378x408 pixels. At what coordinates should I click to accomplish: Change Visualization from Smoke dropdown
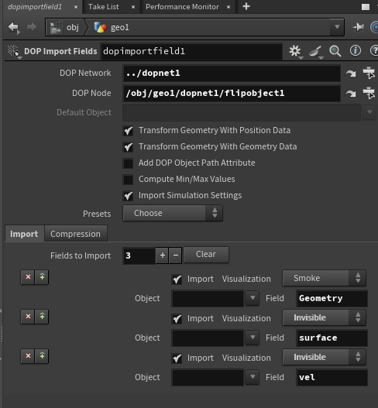[324, 278]
